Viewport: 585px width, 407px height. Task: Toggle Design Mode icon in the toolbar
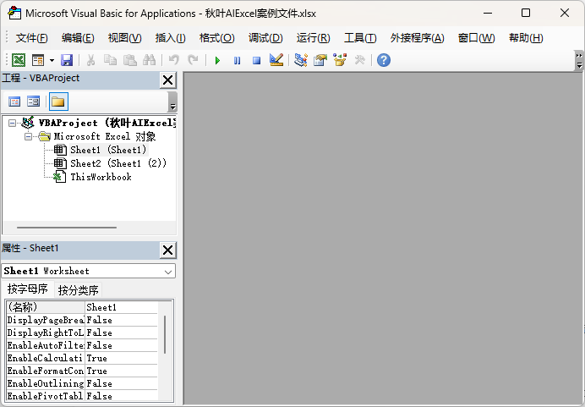click(x=276, y=60)
